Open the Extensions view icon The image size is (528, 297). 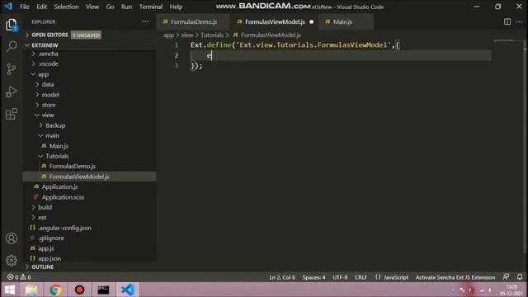(x=11, y=114)
